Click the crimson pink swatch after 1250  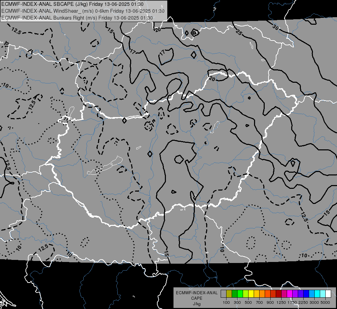(x=284, y=294)
